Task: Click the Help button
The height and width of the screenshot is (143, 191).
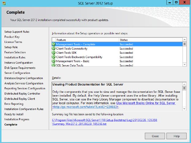Action: 177,136
